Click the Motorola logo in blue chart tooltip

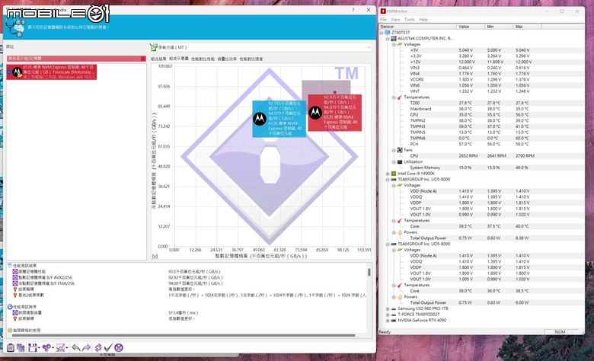tap(260, 119)
